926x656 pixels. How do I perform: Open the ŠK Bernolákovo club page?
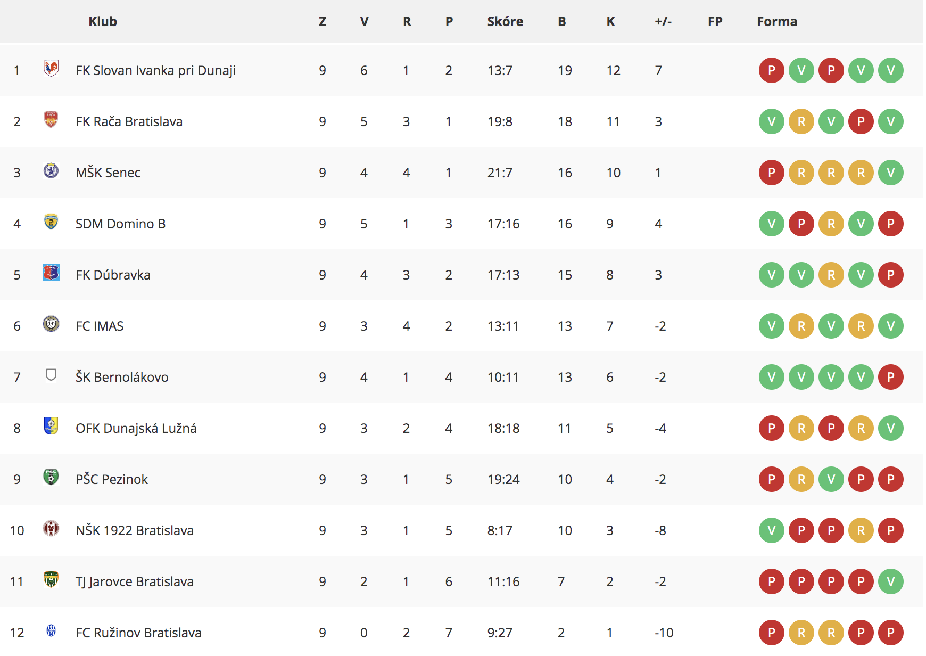122,377
